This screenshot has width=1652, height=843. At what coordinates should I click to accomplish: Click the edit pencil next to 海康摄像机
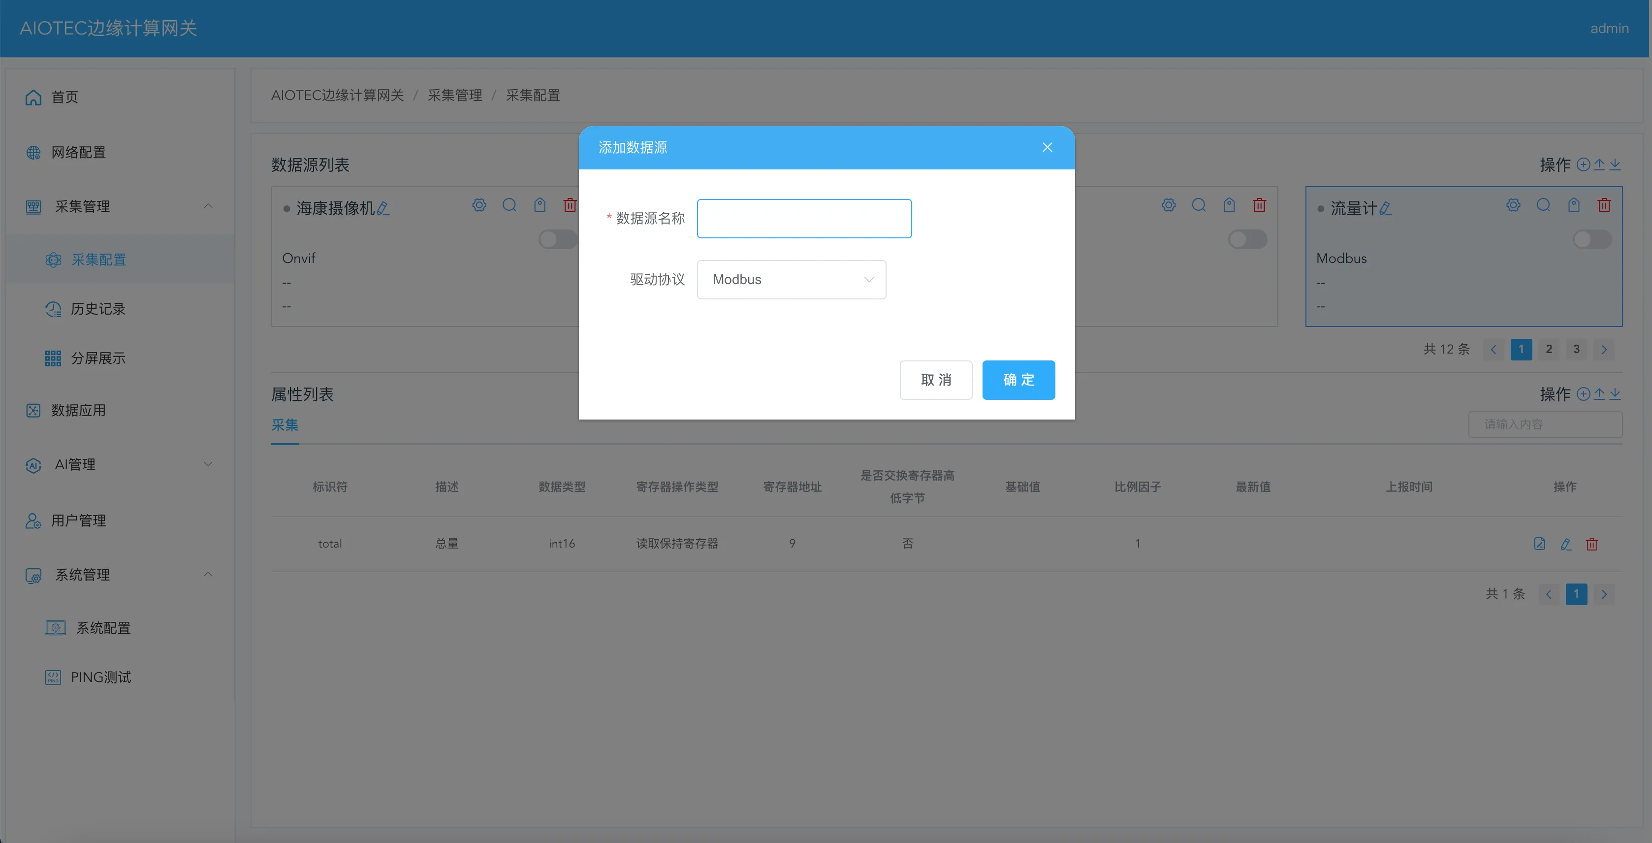tap(383, 208)
